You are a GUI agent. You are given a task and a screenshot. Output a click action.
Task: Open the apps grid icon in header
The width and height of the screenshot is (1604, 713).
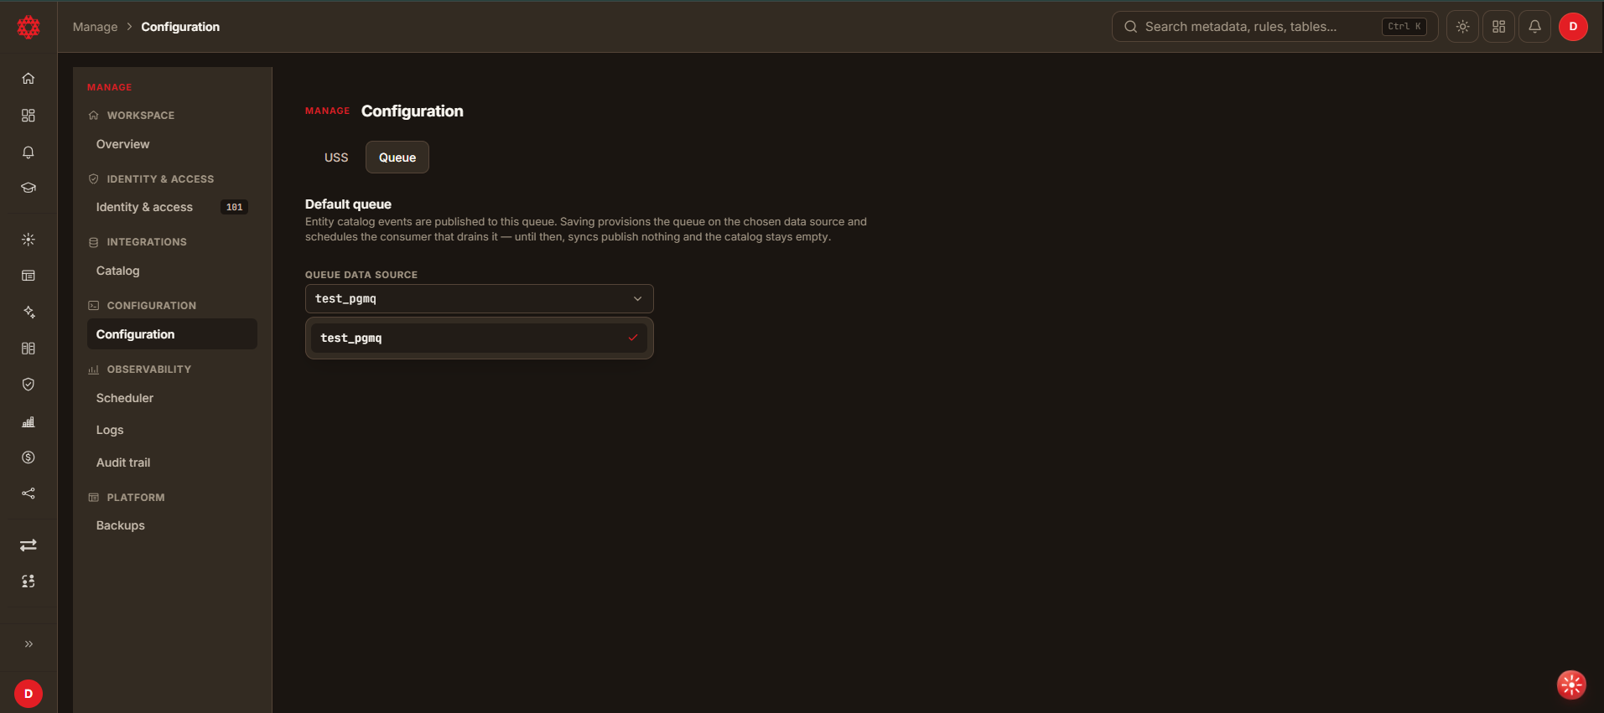[x=1498, y=27]
